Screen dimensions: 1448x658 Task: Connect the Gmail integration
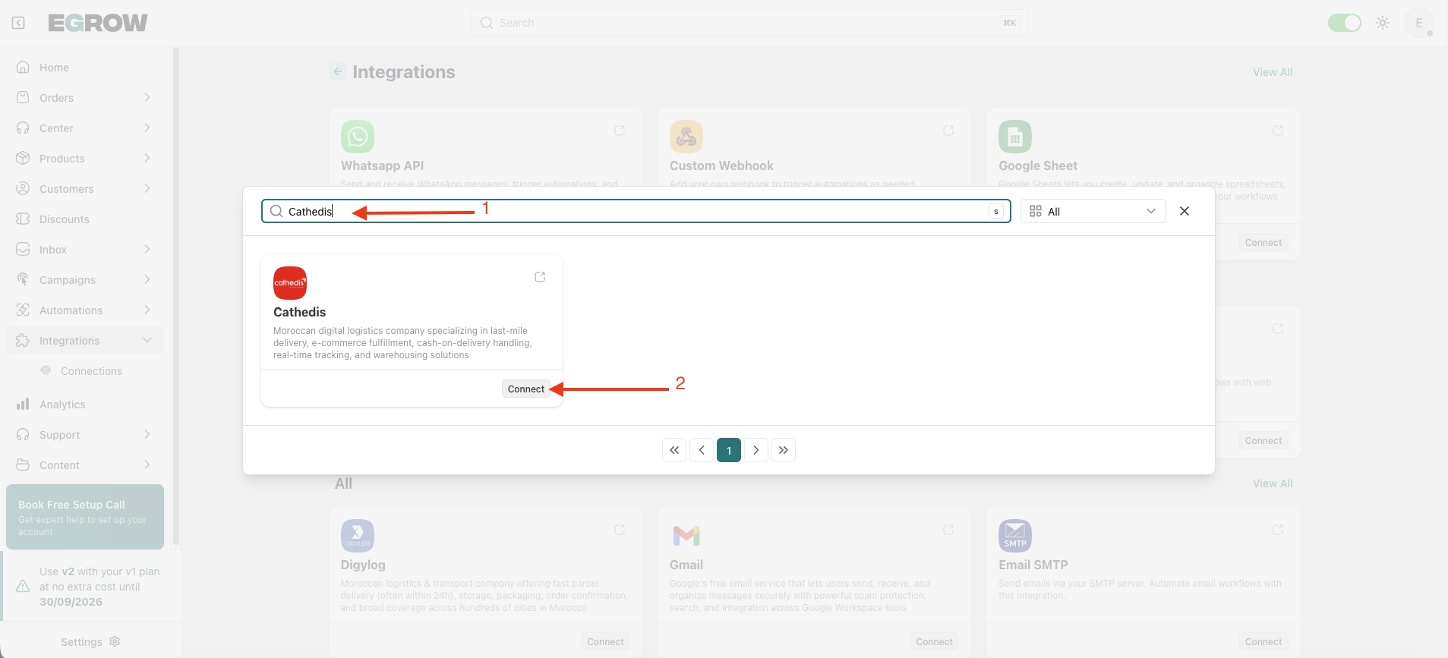(x=934, y=641)
